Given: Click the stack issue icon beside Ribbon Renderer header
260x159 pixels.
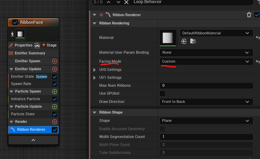Looking at the screenshot, I should point(101,15).
